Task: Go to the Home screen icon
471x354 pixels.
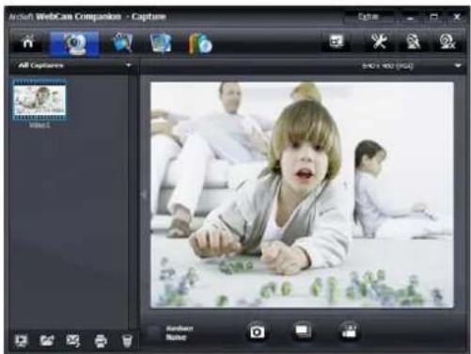Action: [28, 41]
